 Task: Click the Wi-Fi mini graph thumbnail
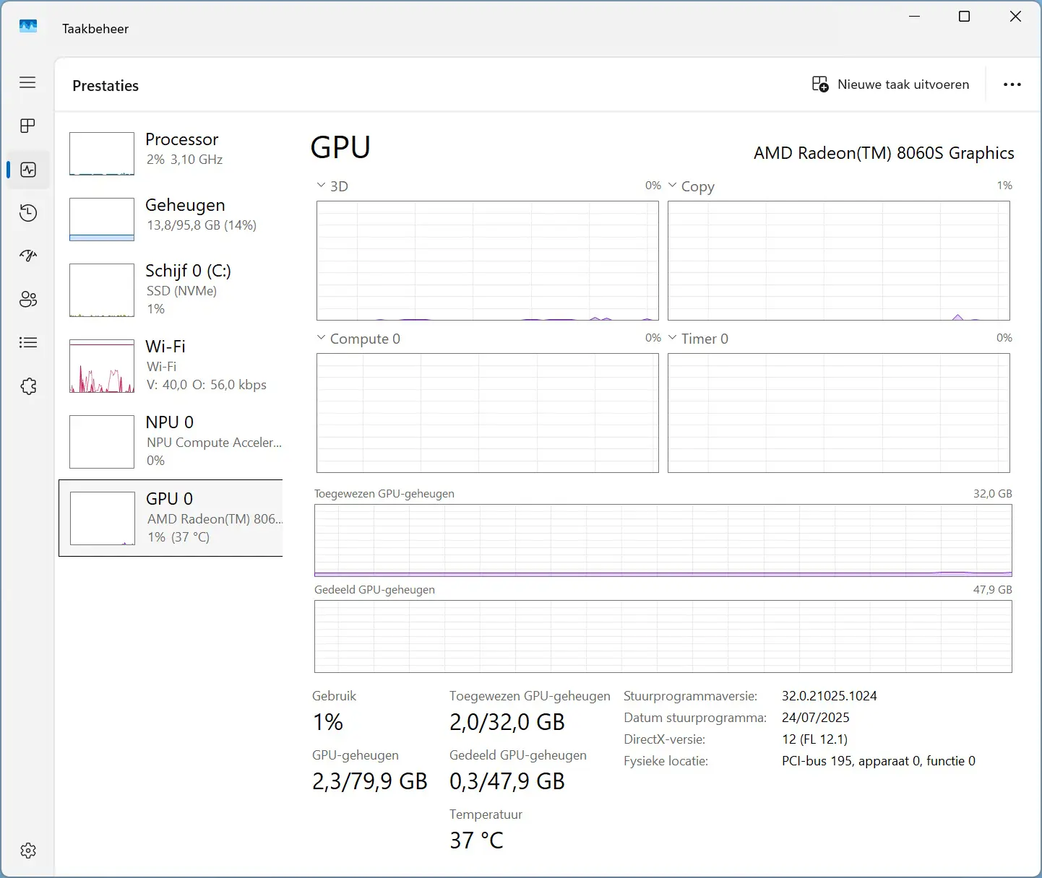tap(102, 366)
